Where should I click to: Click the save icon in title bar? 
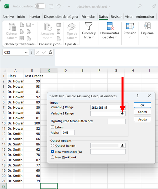(51, 6)
